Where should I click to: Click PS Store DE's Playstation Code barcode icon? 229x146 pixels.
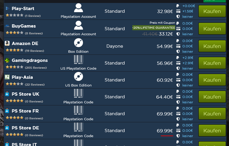[79, 127]
